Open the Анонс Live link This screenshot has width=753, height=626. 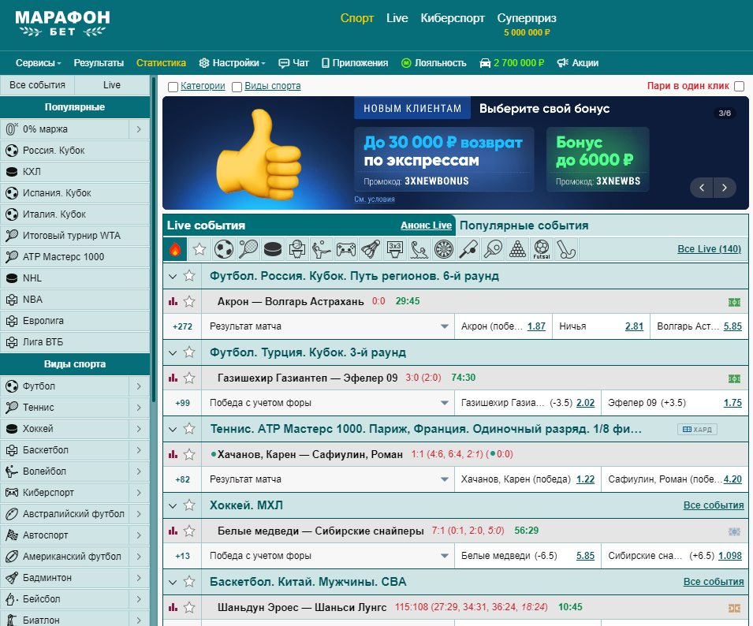[x=426, y=225]
